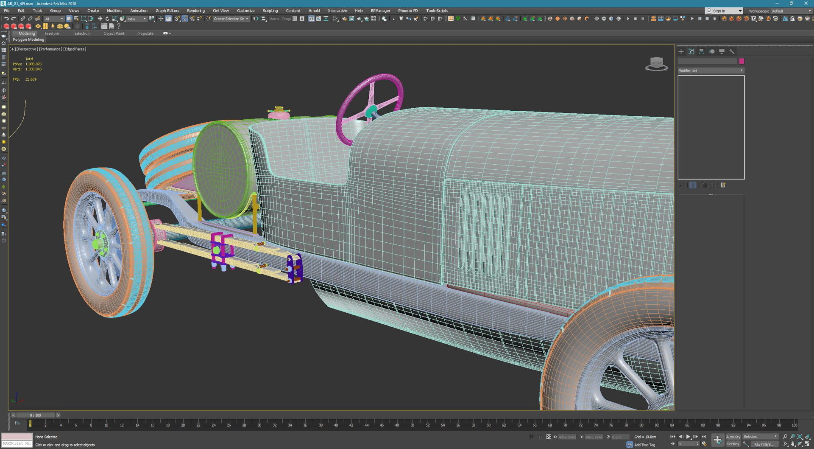Activate the Select Object tool
Image resolution: width=814 pixels, height=449 pixels.
tap(69, 19)
